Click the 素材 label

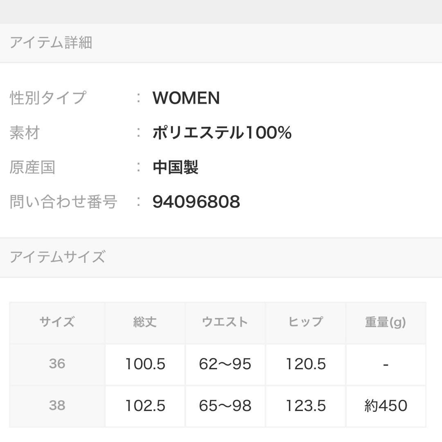[25, 133]
